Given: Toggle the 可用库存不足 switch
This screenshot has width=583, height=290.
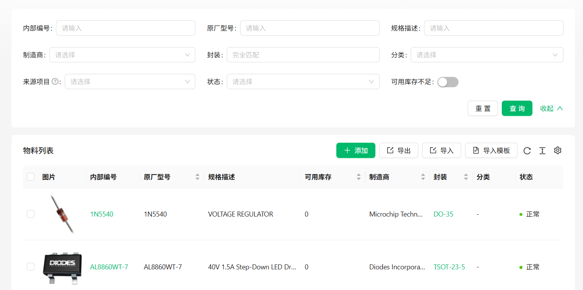Looking at the screenshot, I should tap(448, 82).
